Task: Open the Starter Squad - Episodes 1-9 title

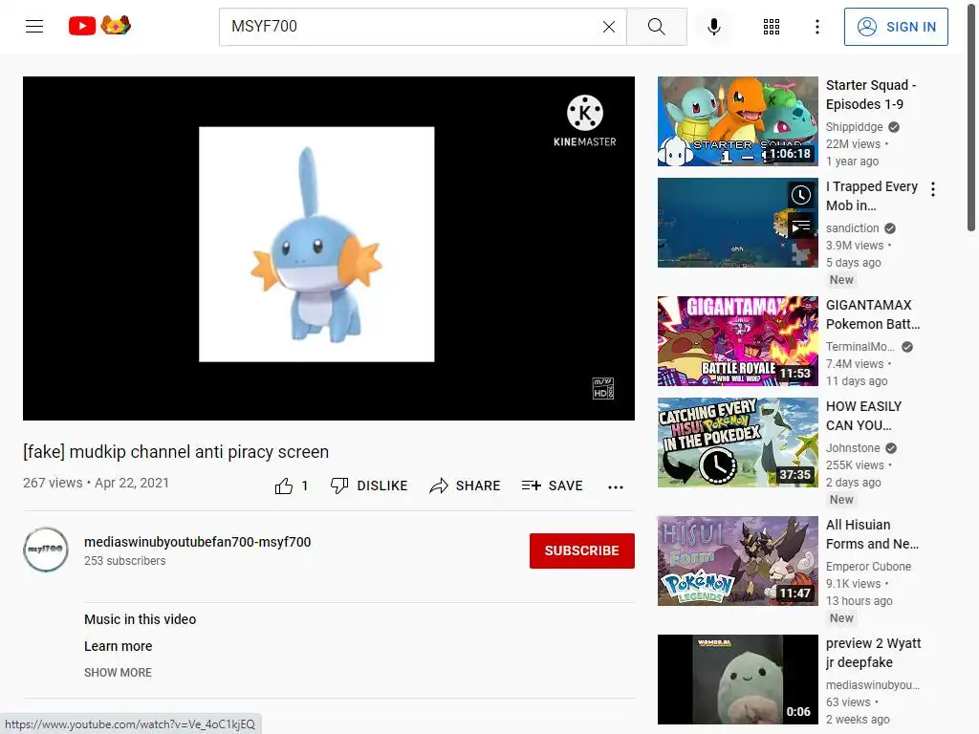Action: [x=871, y=95]
